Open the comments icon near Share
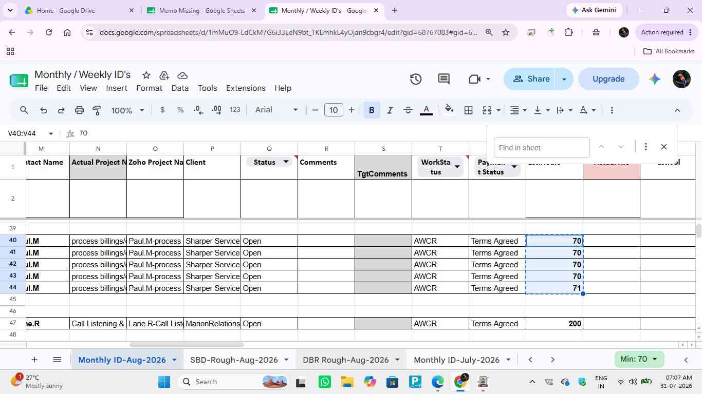 444,79
